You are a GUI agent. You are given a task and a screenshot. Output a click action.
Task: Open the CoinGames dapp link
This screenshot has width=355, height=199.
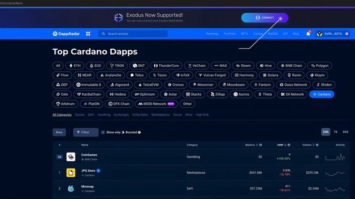pos(89,155)
